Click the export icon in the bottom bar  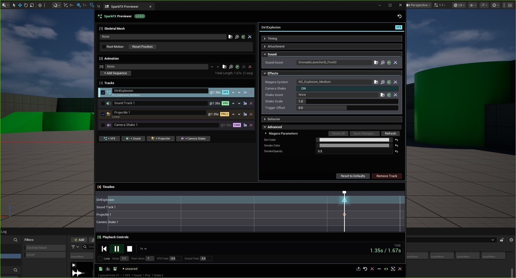coord(358,269)
